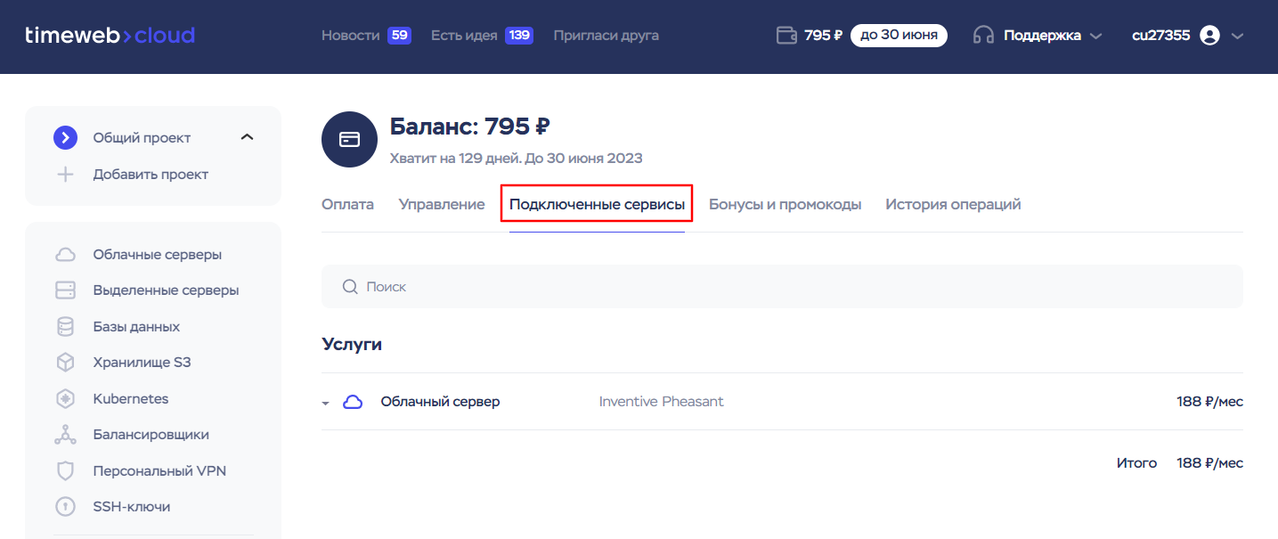Open the История операций tab
The height and width of the screenshot is (539, 1278).
(952, 204)
